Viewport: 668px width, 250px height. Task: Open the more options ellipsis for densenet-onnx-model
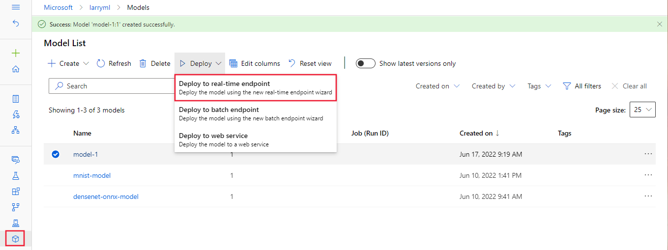(x=648, y=196)
